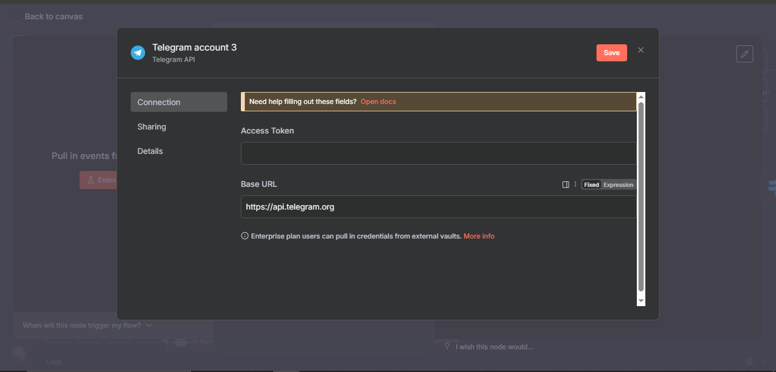Click the dialog's vertical scrollbar thumb
This screenshot has height=372, width=776.
(x=641, y=196)
